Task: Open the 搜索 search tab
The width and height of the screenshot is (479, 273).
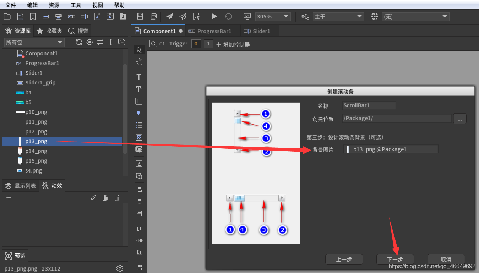Action: 78,31
